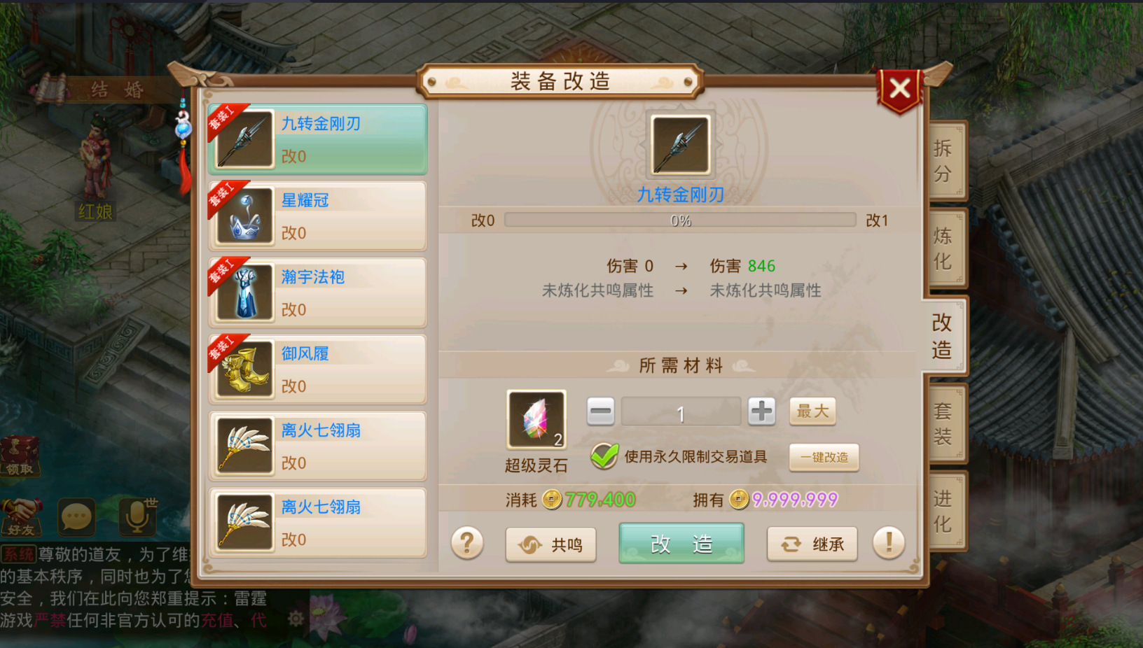Decrease quantity with minus button

600,411
